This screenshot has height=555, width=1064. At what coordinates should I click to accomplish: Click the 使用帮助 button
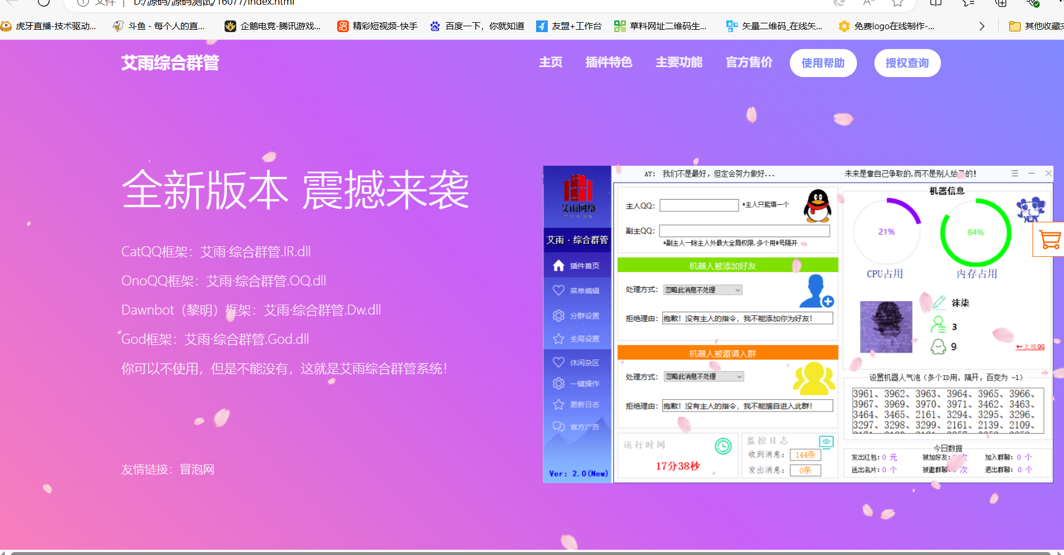tap(823, 63)
